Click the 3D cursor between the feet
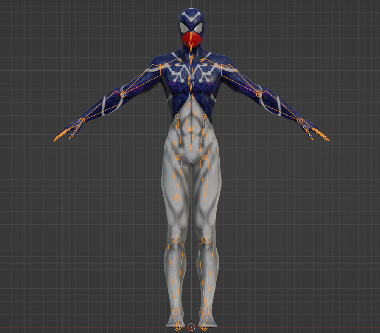Image resolution: width=380 pixels, height=333 pixels. (191, 327)
